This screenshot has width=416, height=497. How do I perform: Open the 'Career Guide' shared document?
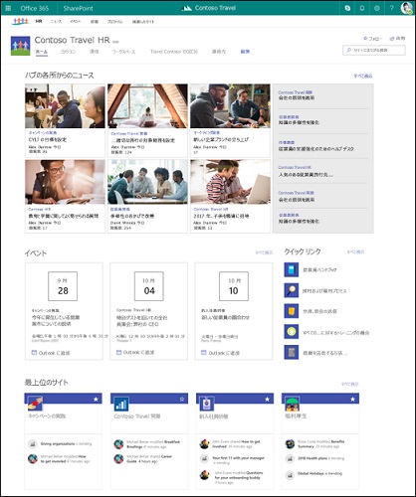click(149, 458)
